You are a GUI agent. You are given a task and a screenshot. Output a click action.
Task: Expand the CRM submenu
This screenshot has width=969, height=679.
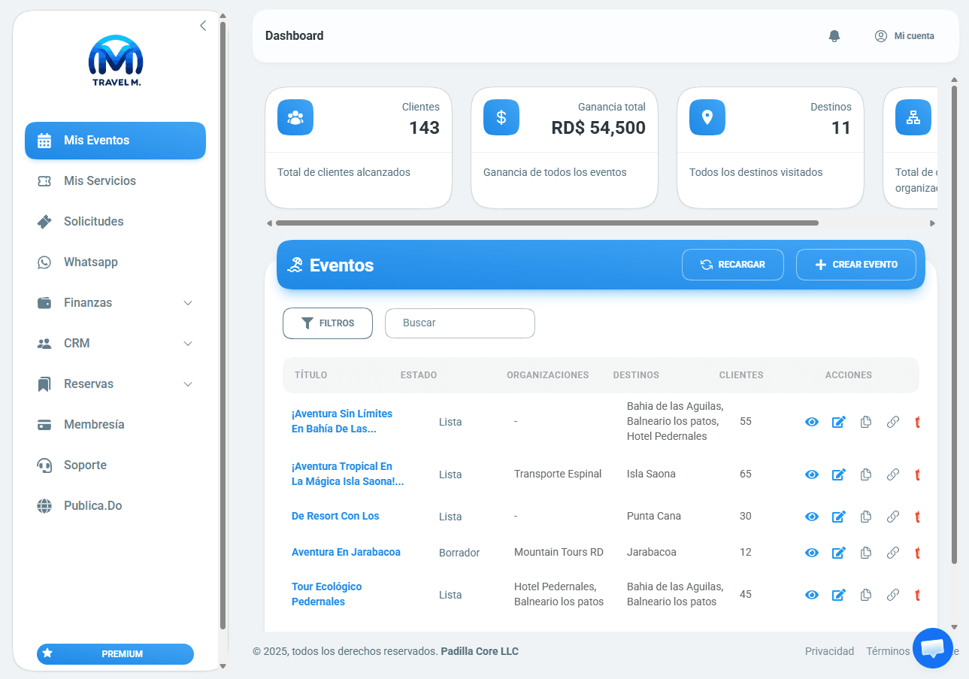click(x=188, y=344)
